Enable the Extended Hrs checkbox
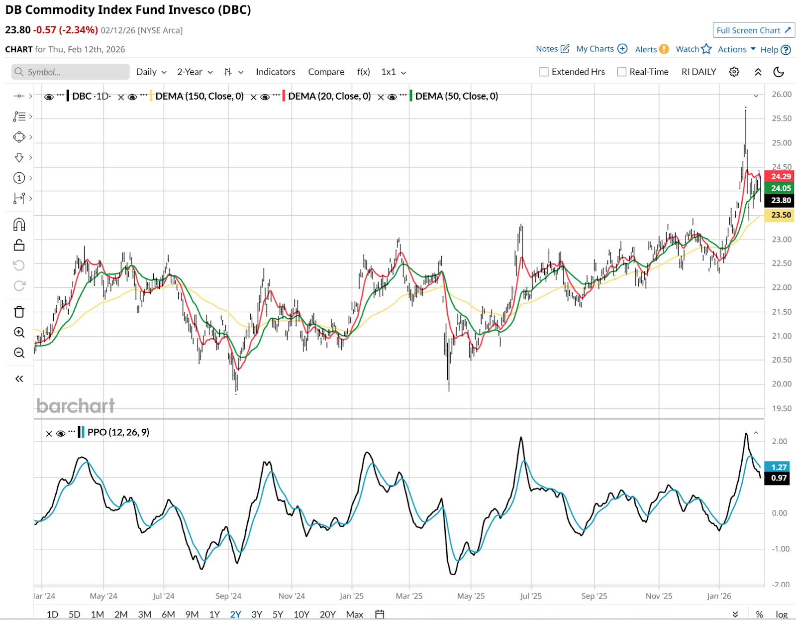 coord(544,72)
